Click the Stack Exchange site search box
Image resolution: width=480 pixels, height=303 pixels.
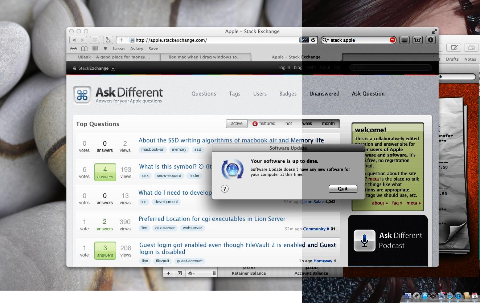tap(390, 68)
